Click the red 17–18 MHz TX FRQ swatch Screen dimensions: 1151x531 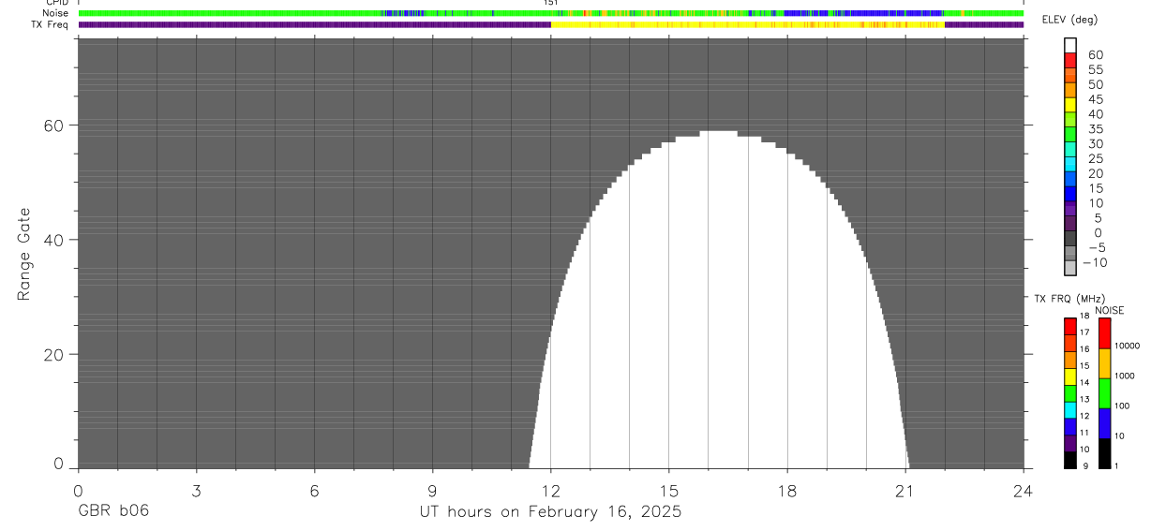coord(1070,326)
